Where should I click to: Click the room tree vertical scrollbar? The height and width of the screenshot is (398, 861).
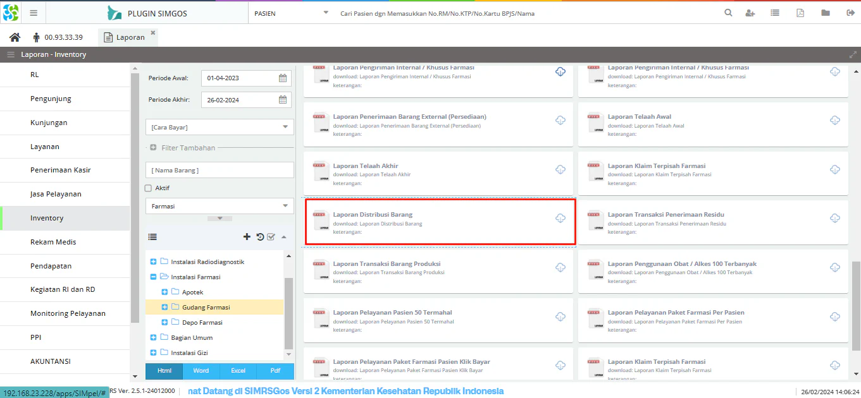(x=289, y=313)
